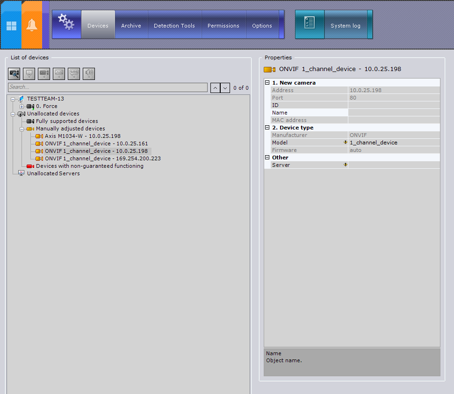This screenshot has height=394, width=454.
Task: Click the add SMS notifier icon
Action: tap(74, 73)
